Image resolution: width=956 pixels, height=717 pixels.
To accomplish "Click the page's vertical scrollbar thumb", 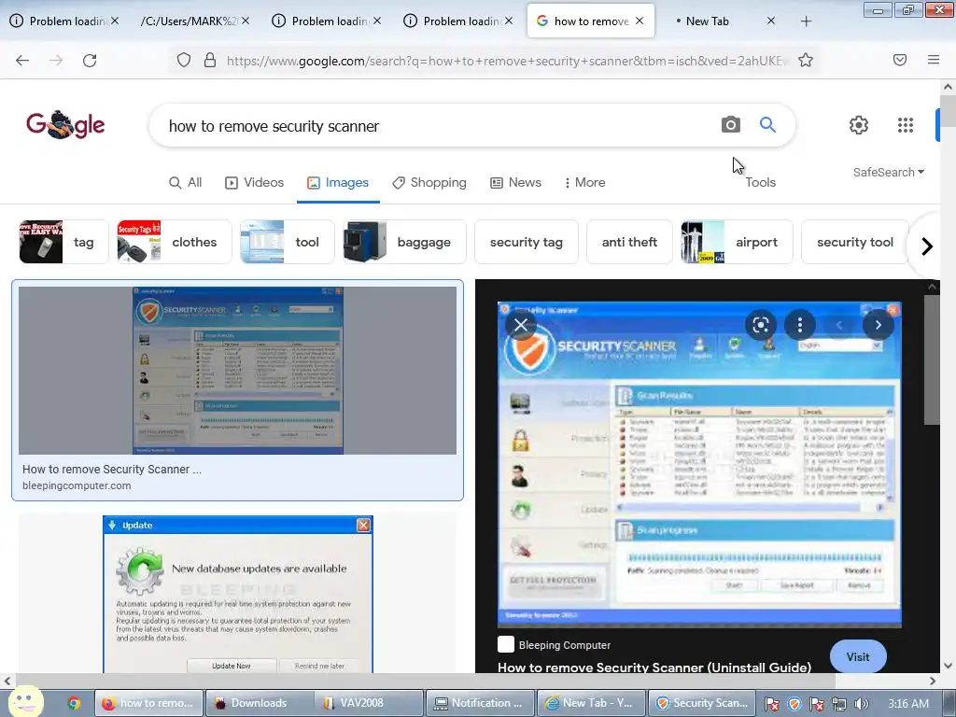I will (948, 110).
